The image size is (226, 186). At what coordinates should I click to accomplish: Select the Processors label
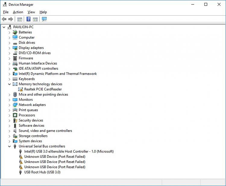(x=27, y=115)
